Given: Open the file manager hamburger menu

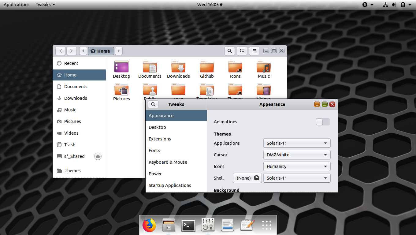Looking at the screenshot, I should [254, 51].
